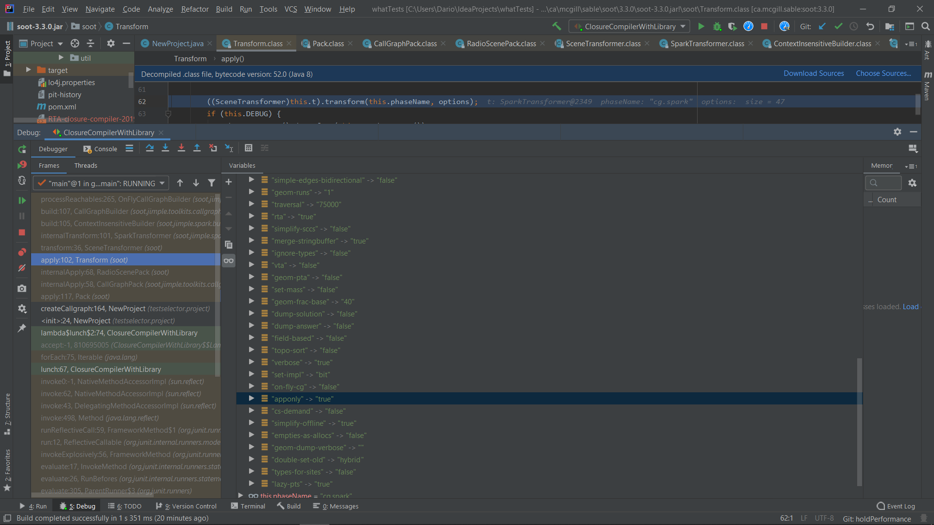
Task: Switch to the Threads tab
Action: (x=86, y=165)
